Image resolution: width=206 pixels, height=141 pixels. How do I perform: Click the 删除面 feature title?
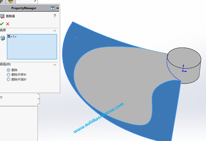coord(10,16)
